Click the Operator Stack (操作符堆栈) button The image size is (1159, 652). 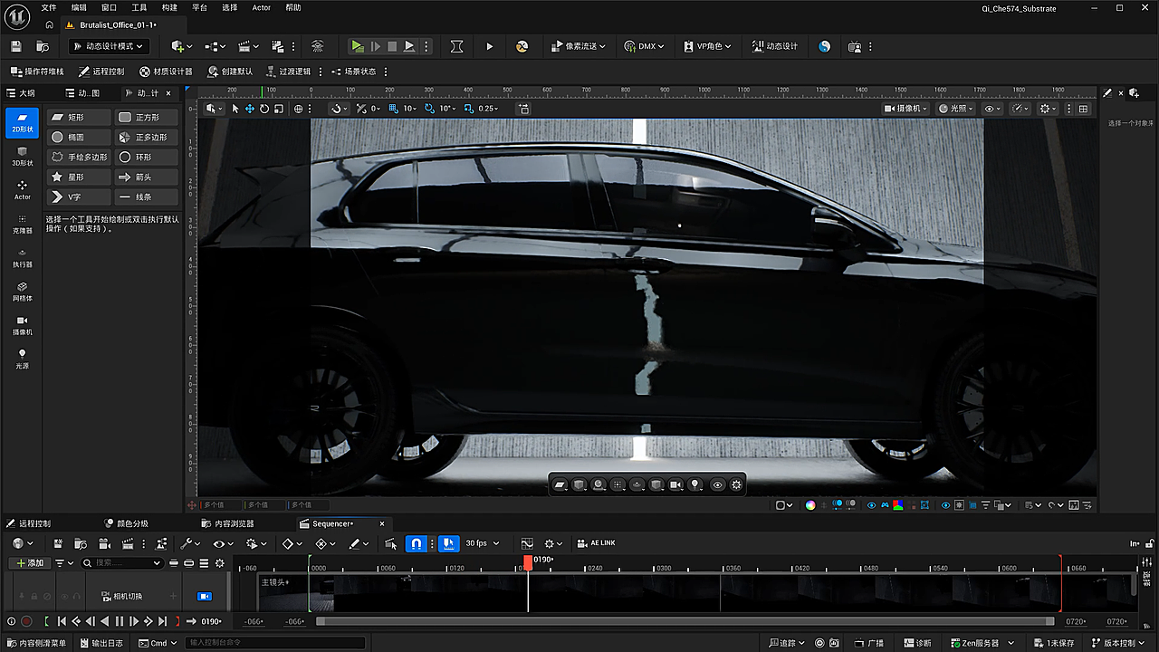37,72
